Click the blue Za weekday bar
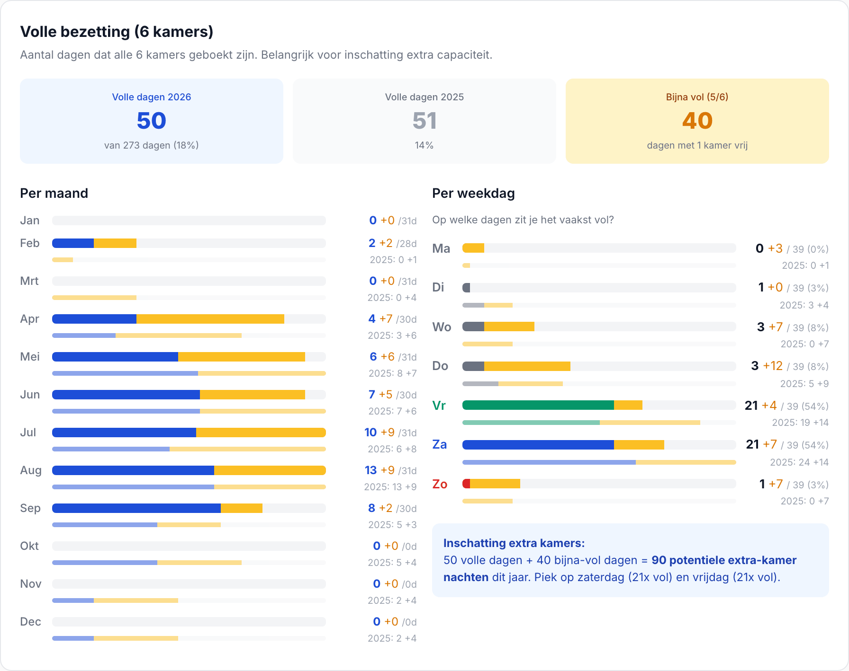 tap(538, 445)
